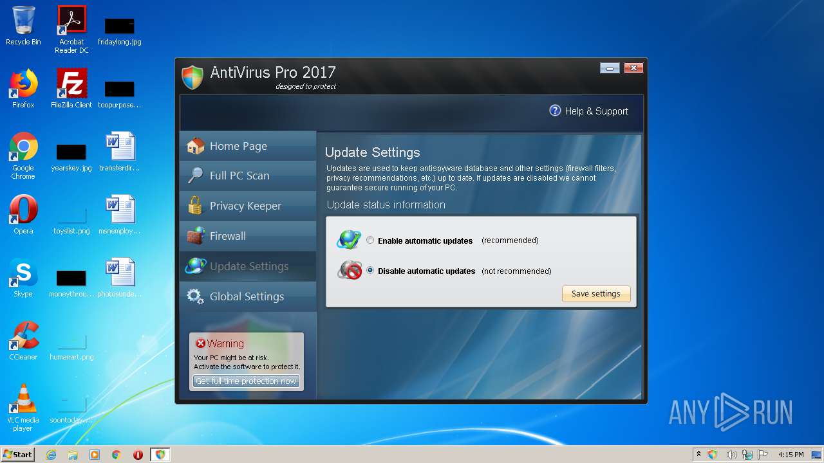Select transferdir Word document on desktop
The height and width of the screenshot is (463, 824).
[x=120, y=152]
